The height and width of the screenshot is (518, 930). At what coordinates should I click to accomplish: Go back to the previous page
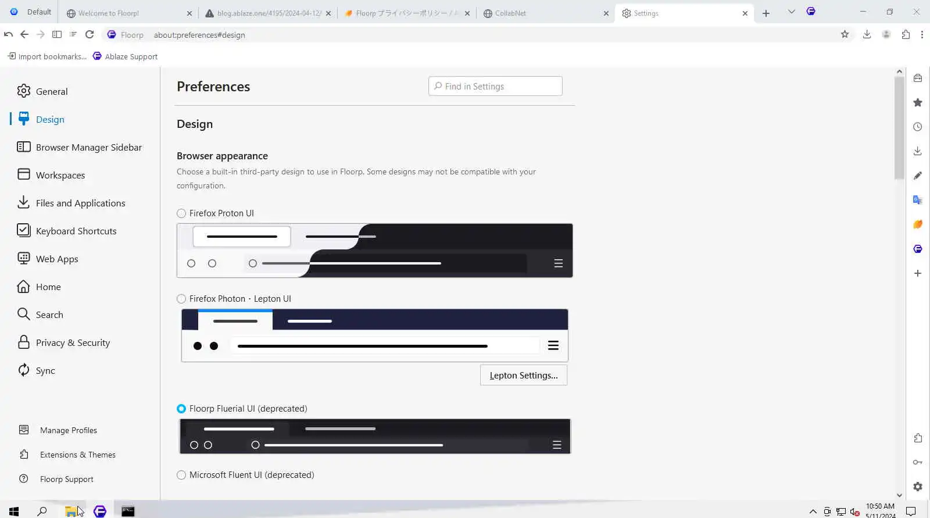pyautogui.click(x=24, y=35)
